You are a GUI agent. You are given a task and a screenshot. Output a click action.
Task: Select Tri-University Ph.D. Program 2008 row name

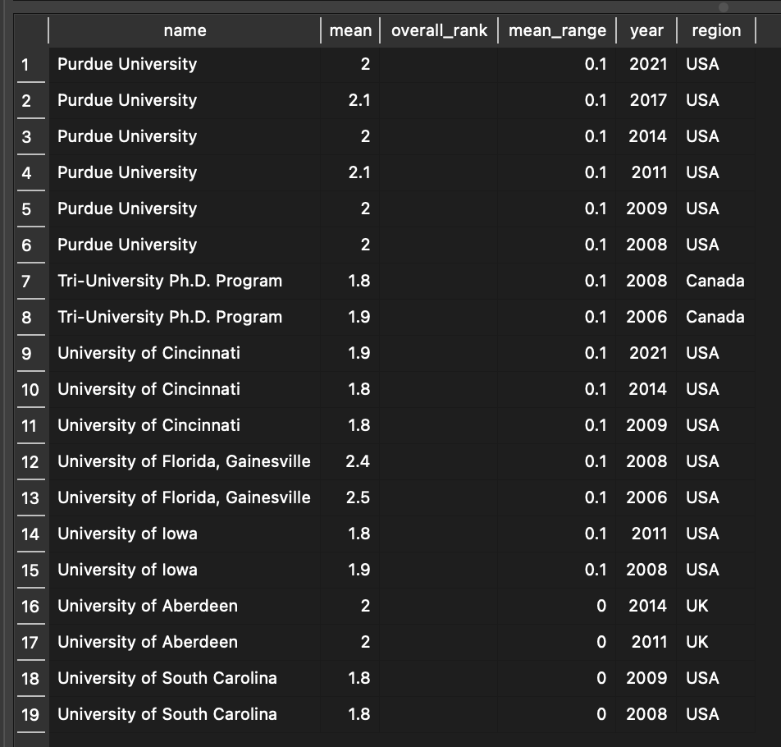[170, 282]
